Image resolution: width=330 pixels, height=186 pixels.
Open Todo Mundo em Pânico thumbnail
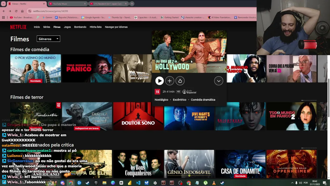87,68
